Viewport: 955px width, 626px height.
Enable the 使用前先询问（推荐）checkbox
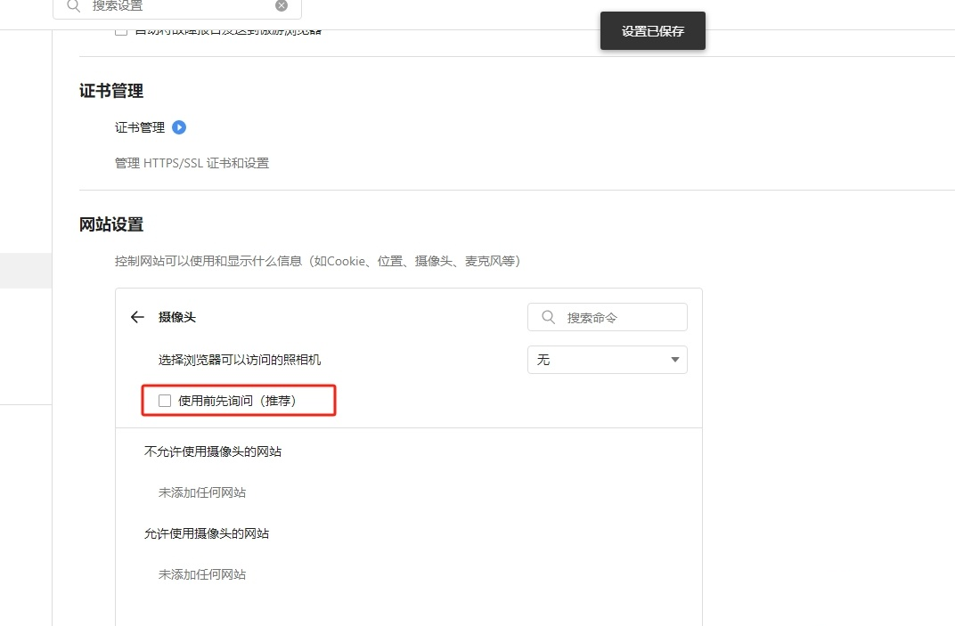point(165,401)
